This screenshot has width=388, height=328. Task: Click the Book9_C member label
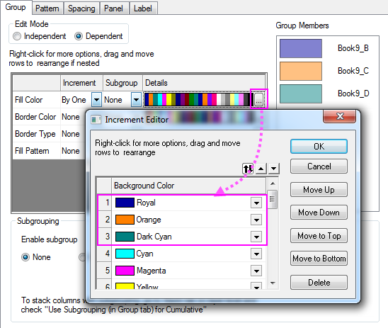point(353,71)
